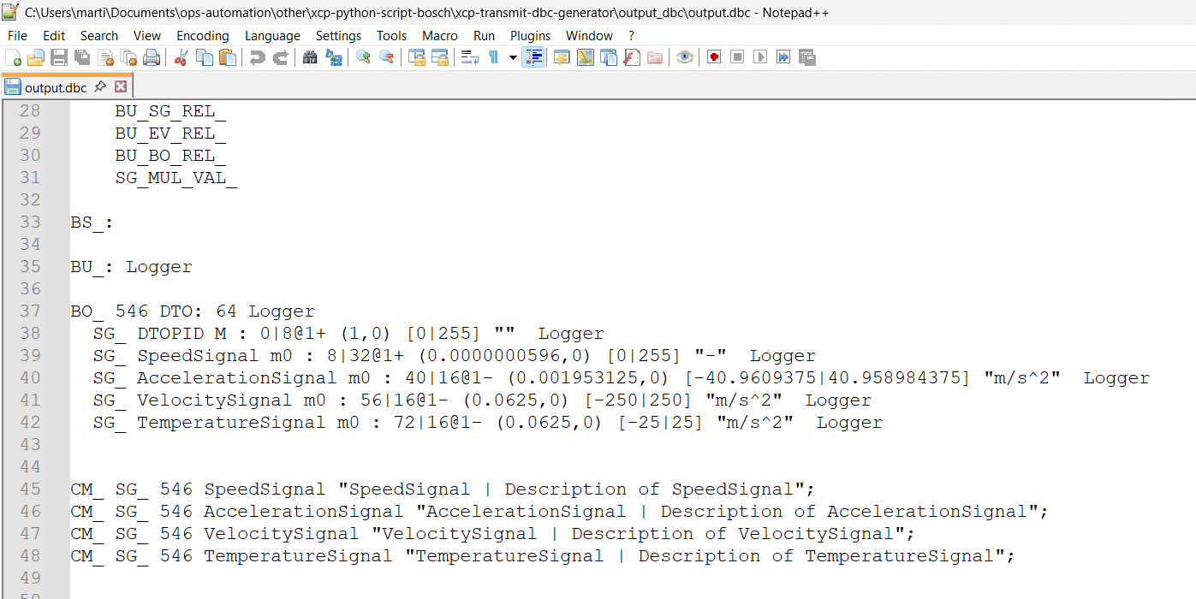Stop macro recording square icon
Image resolution: width=1196 pixels, height=599 pixels.
pos(737,57)
